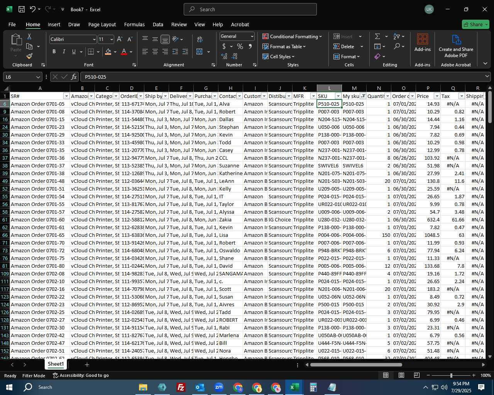Image resolution: width=494 pixels, height=395 pixels.
Task: Click the Clear eraser icon
Action: point(377,56)
